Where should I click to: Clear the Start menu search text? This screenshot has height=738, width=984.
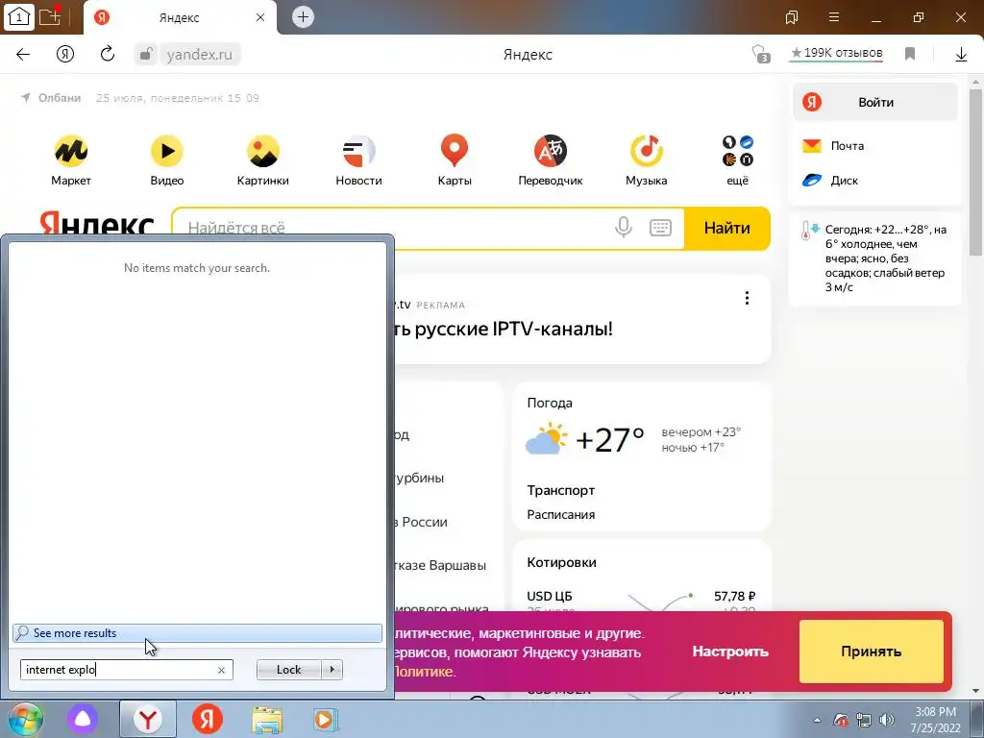click(221, 670)
